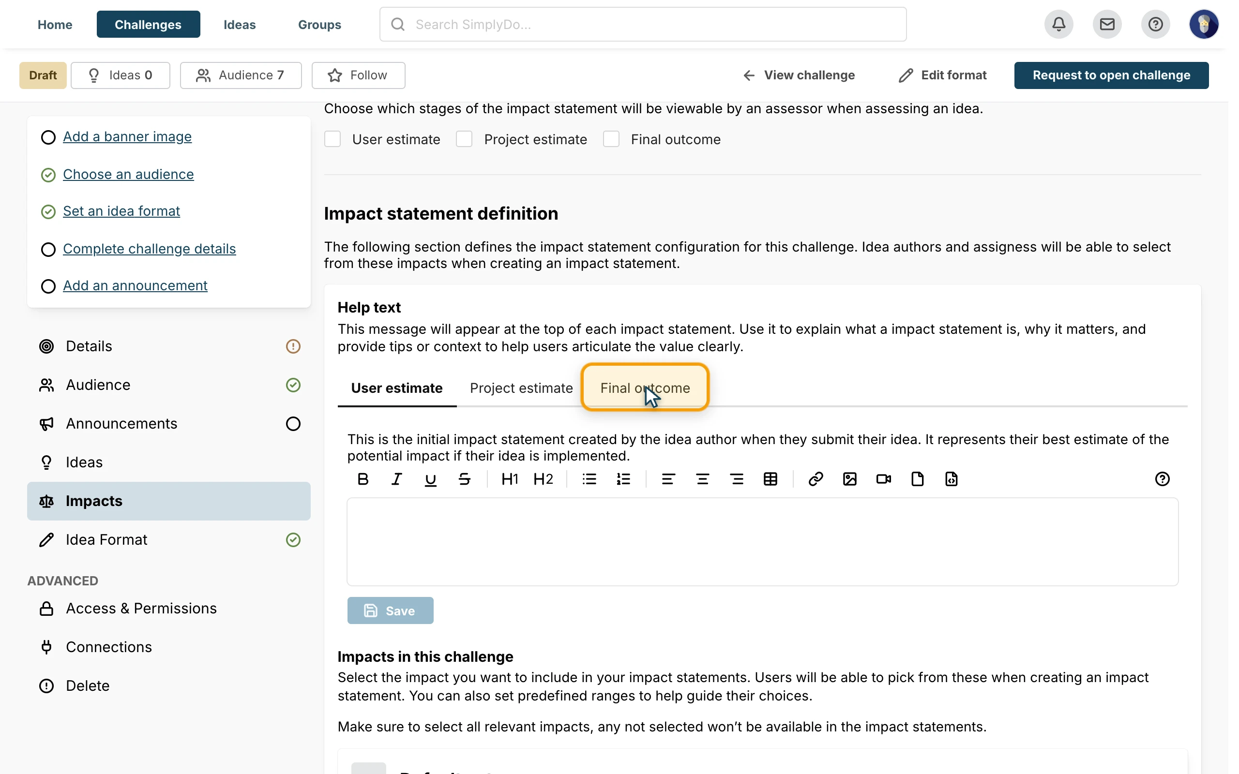Open the notifications bell
1239x774 pixels.
click(1059, 24)
